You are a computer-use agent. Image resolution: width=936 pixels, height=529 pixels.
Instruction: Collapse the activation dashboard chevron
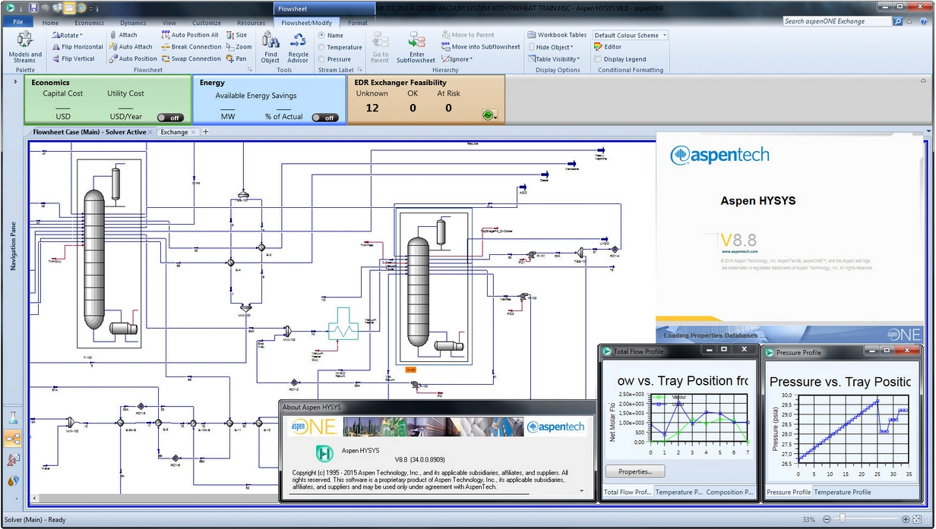[x=923, y=80]
